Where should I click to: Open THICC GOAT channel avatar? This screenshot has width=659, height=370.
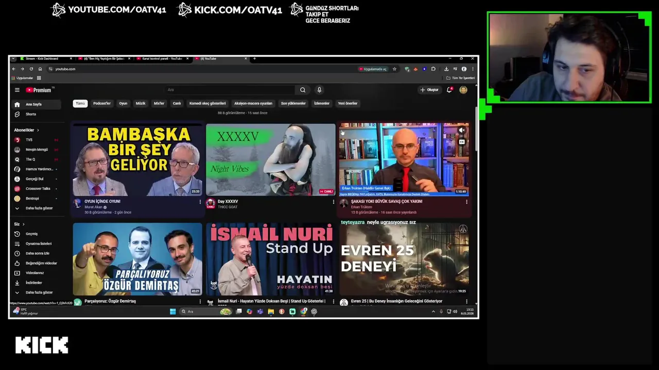(x=211, y=203)
